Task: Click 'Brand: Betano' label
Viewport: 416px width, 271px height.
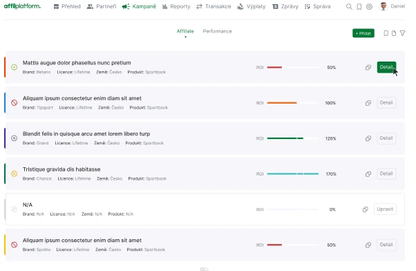Action: coord(37,72)
